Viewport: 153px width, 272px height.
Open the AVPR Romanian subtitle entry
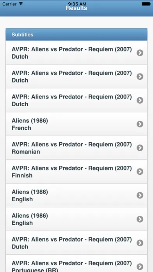(76, 148)
